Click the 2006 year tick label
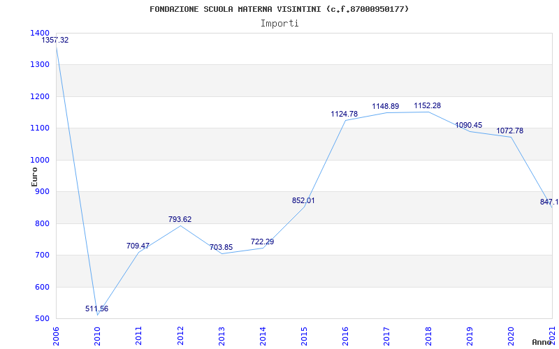 pyautogui.click(x=56, y=336)
